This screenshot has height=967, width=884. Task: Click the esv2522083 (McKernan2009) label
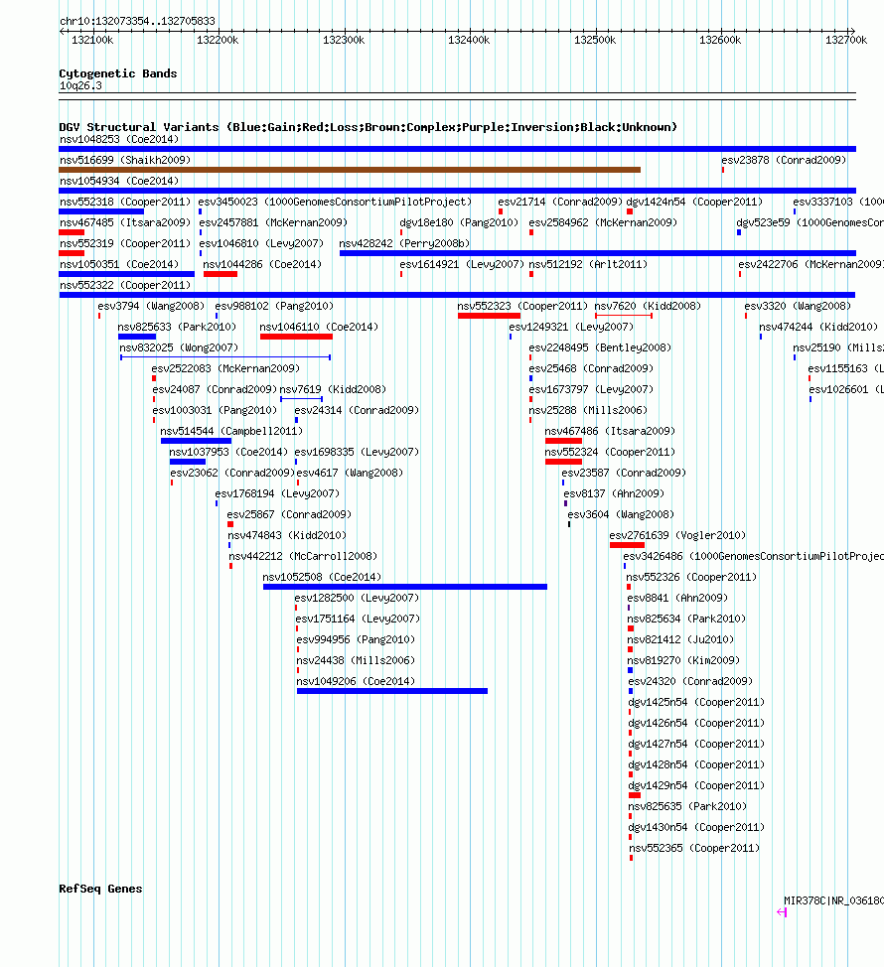click(x=225, y=368)
